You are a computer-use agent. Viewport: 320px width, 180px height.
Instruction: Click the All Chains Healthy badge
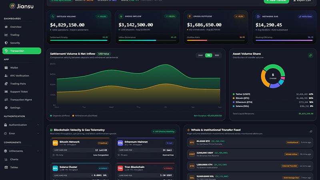click(x=164, y=132)
